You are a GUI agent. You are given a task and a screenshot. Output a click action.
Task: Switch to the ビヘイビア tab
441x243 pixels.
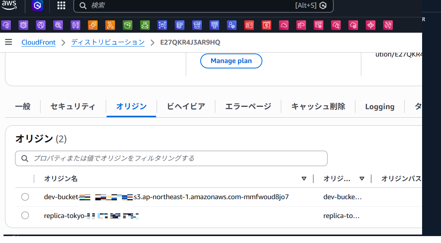click(x=186, y=107)
